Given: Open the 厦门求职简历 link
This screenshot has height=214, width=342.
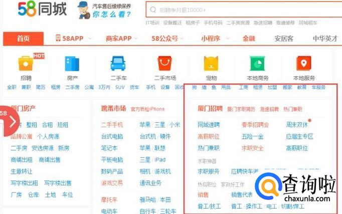Looking at the screenshot, I should point(241,109).
